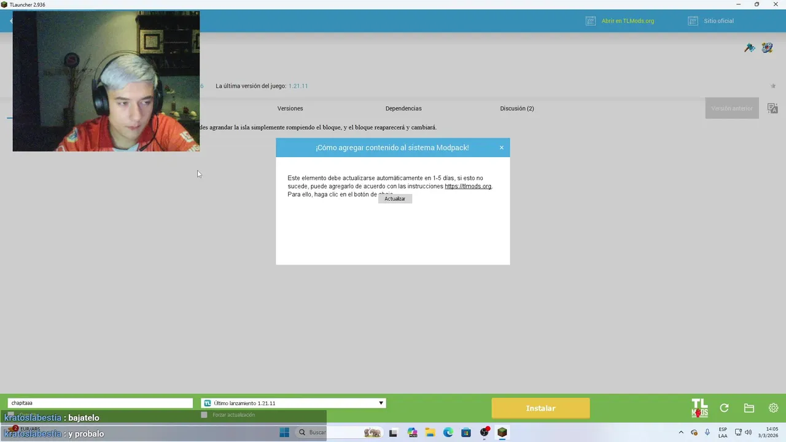Switch to the Dependencias tab

(403, 109)
